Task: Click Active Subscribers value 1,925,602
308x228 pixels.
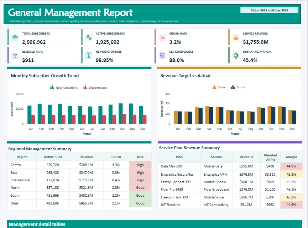Action: click(108, 42)
